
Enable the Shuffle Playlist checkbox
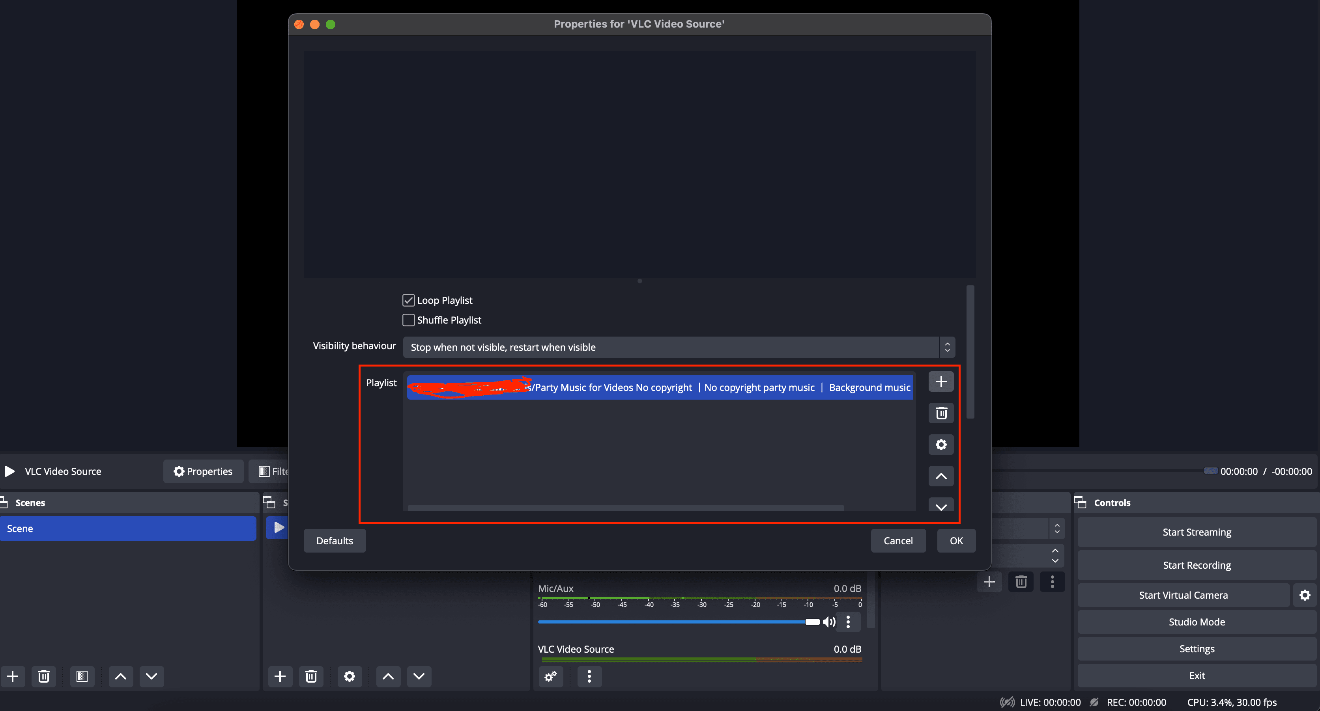click(408, 320)
